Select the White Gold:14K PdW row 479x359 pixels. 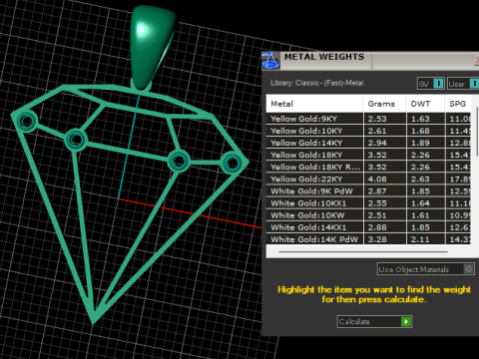(368, 239)
